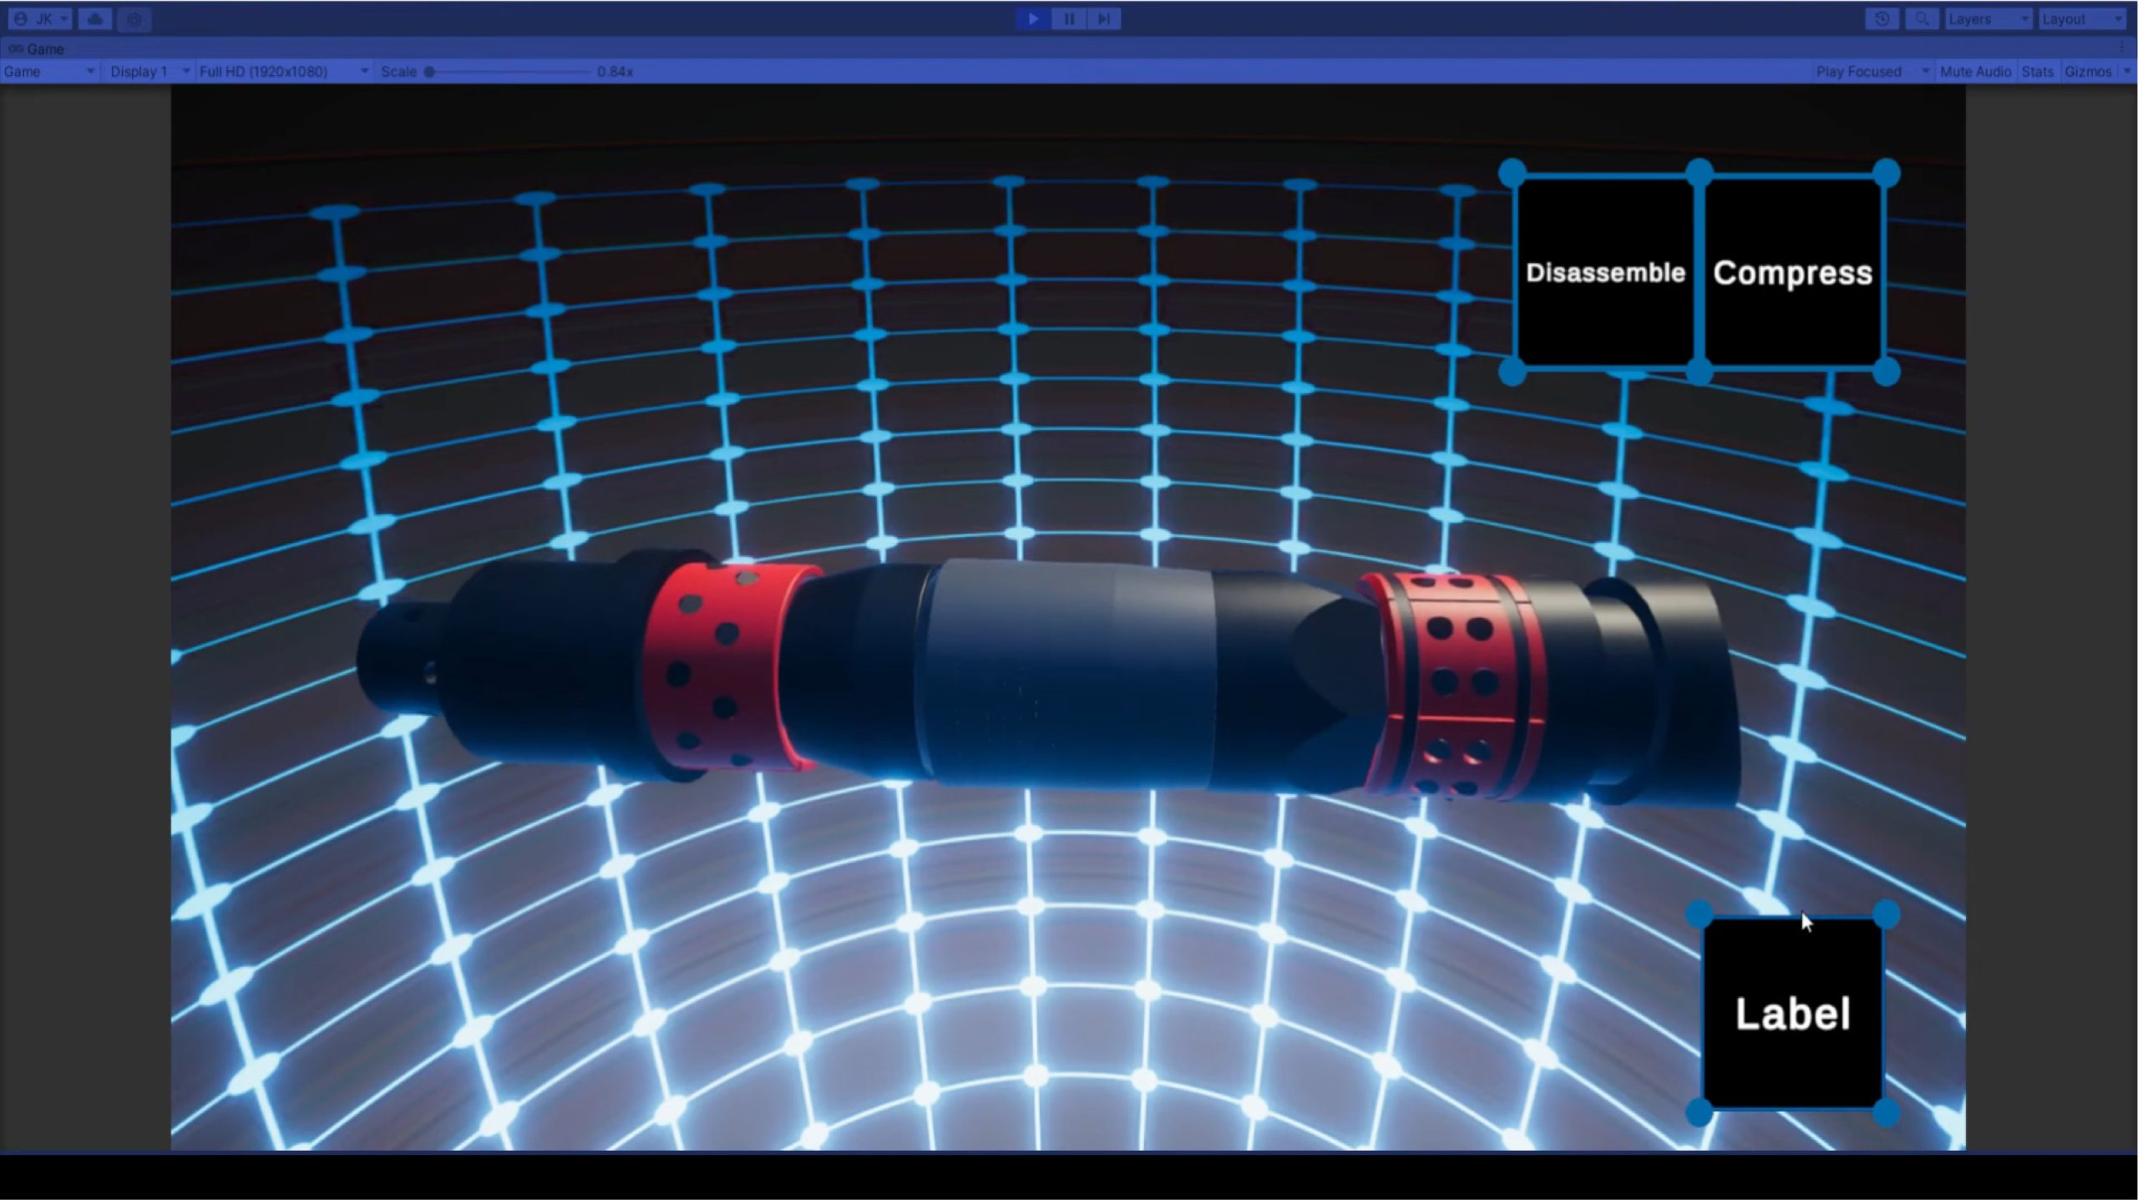Toggle Gizmos display on
2138x1200 pixels.
pos(2087,72)
